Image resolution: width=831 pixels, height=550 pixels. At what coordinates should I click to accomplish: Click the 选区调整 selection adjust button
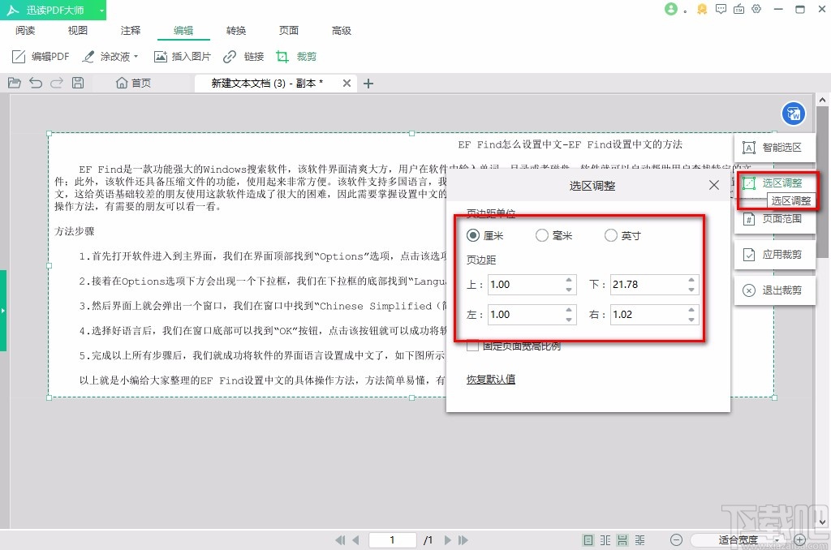774,183
